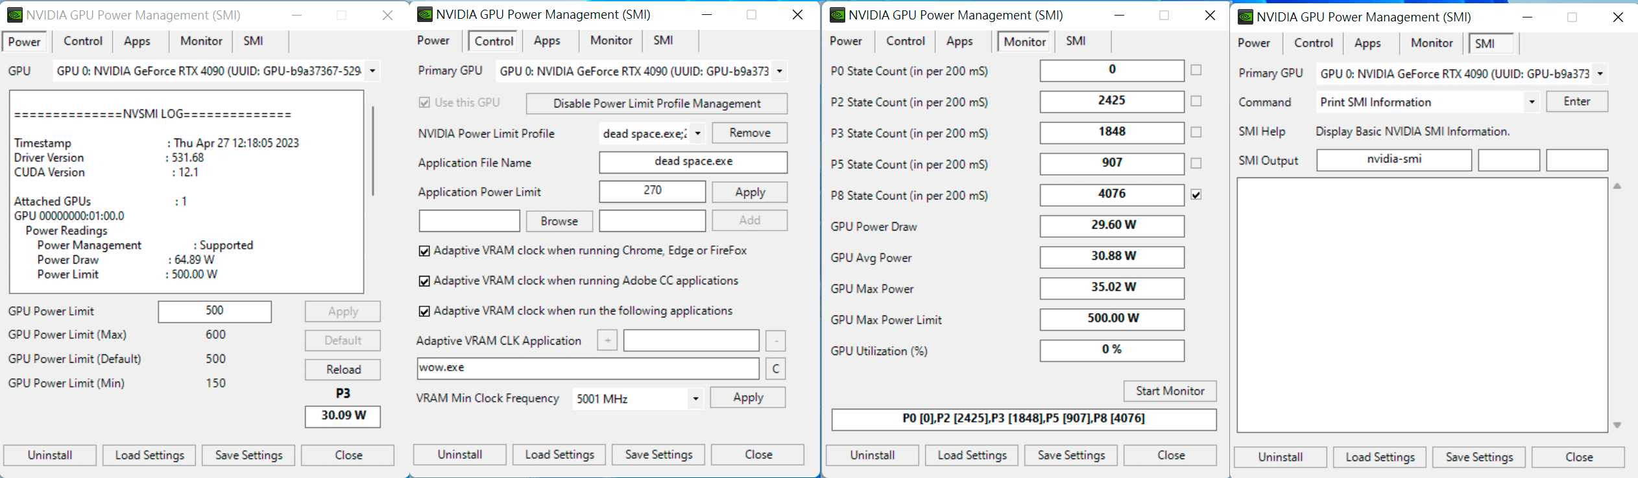Toggle Adaptive VRAM clock for following applications

(424, 312)
